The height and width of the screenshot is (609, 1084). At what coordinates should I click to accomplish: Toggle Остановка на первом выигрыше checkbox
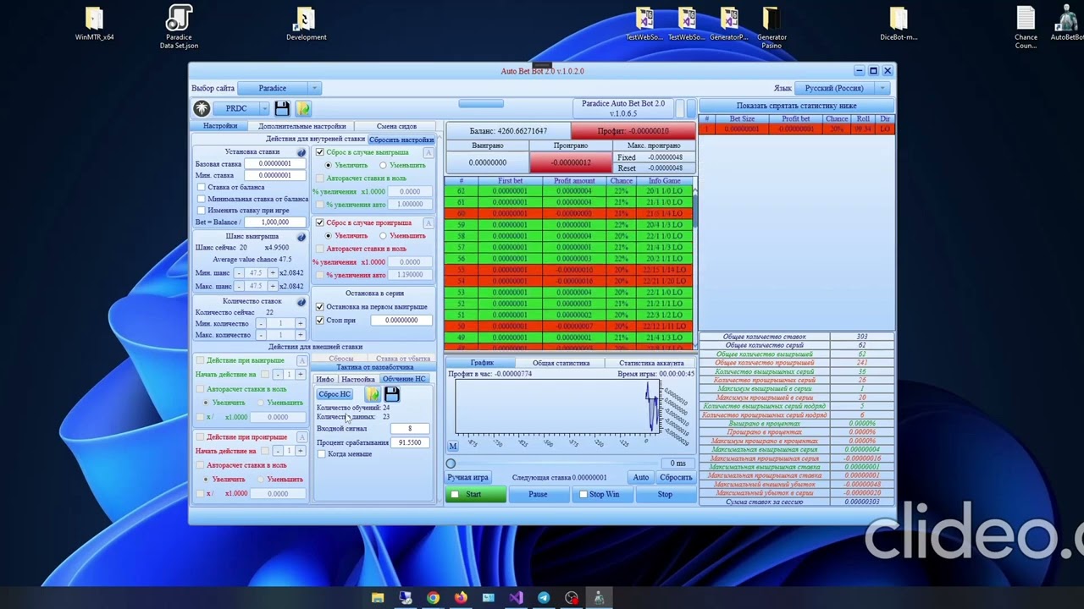coord(319,306)
